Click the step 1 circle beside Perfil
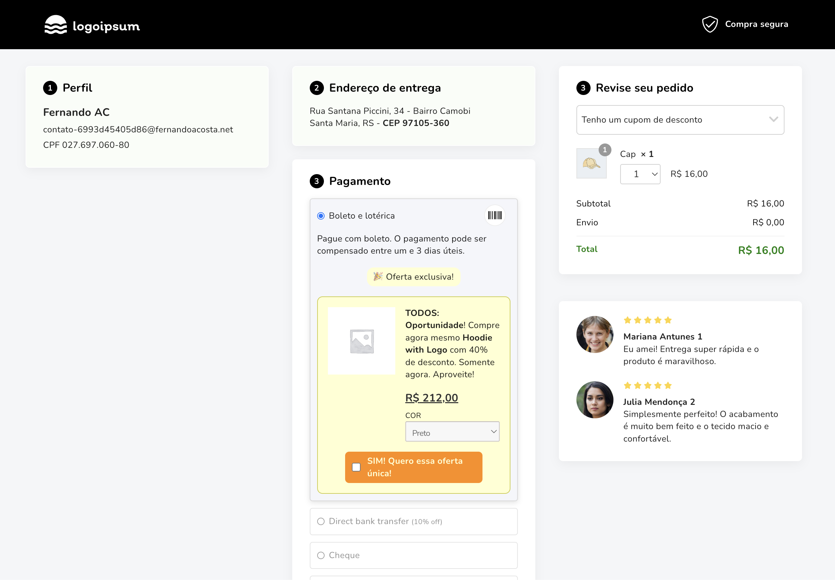Image resolution: width=835 pixels, height=580 pixels. 50,87
